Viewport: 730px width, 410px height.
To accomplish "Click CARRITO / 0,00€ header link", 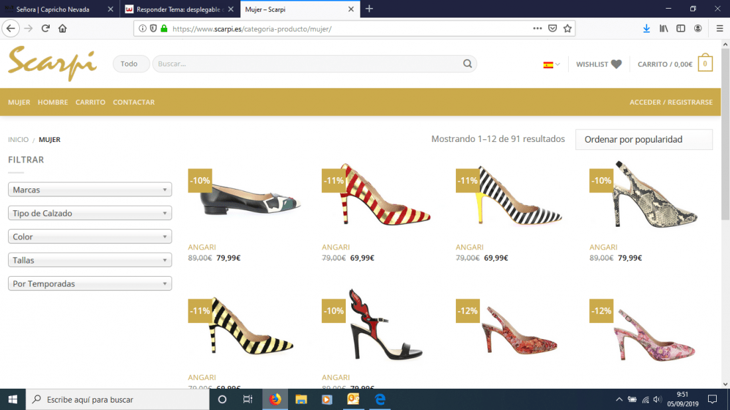I will pyautogui.click(x=665, y=64).
